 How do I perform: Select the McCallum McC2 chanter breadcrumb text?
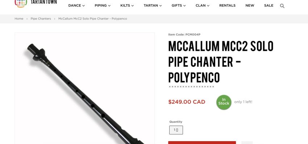coord(93,19)
